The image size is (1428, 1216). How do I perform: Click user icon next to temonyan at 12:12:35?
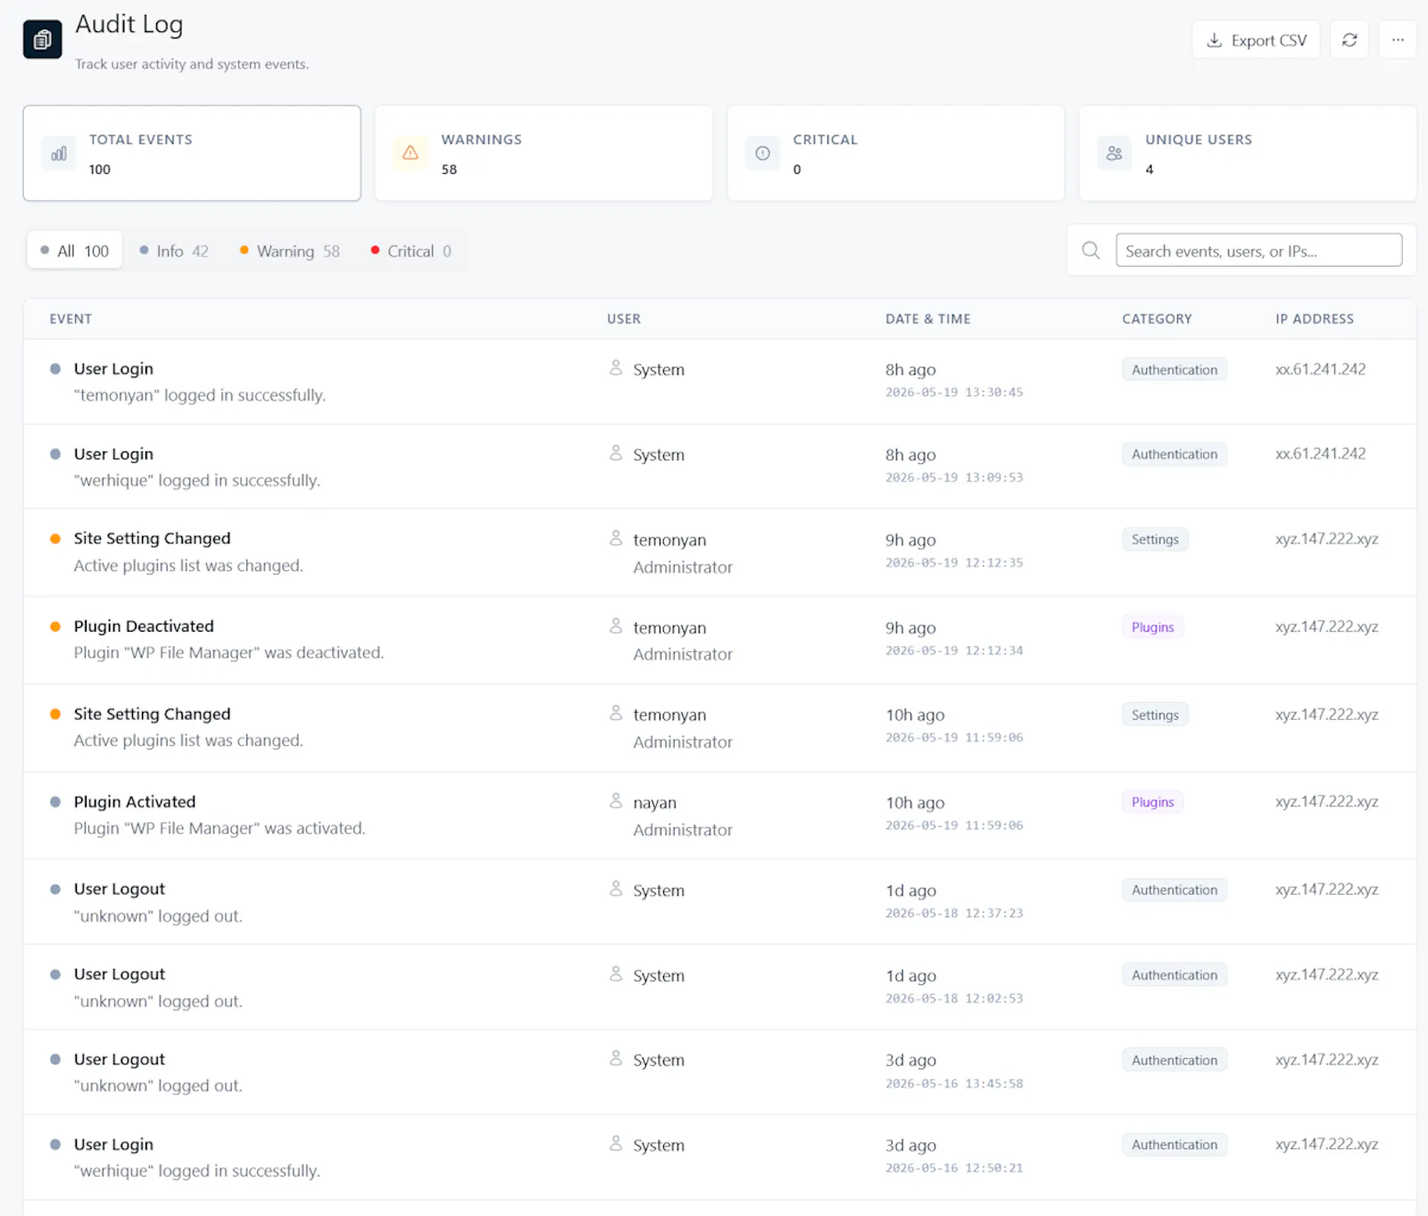pos(616,538)
